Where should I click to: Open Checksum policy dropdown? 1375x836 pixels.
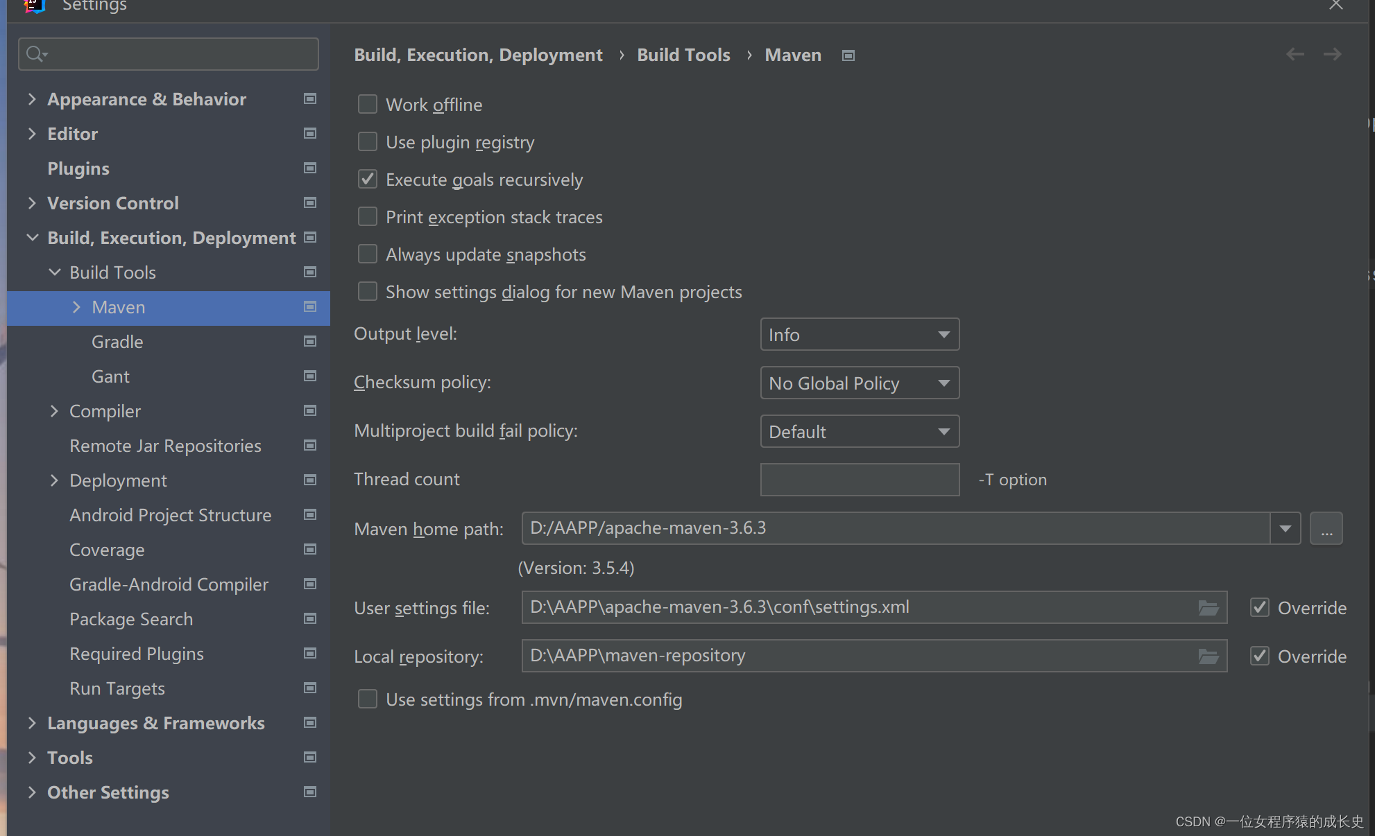[x=860, y=383]
